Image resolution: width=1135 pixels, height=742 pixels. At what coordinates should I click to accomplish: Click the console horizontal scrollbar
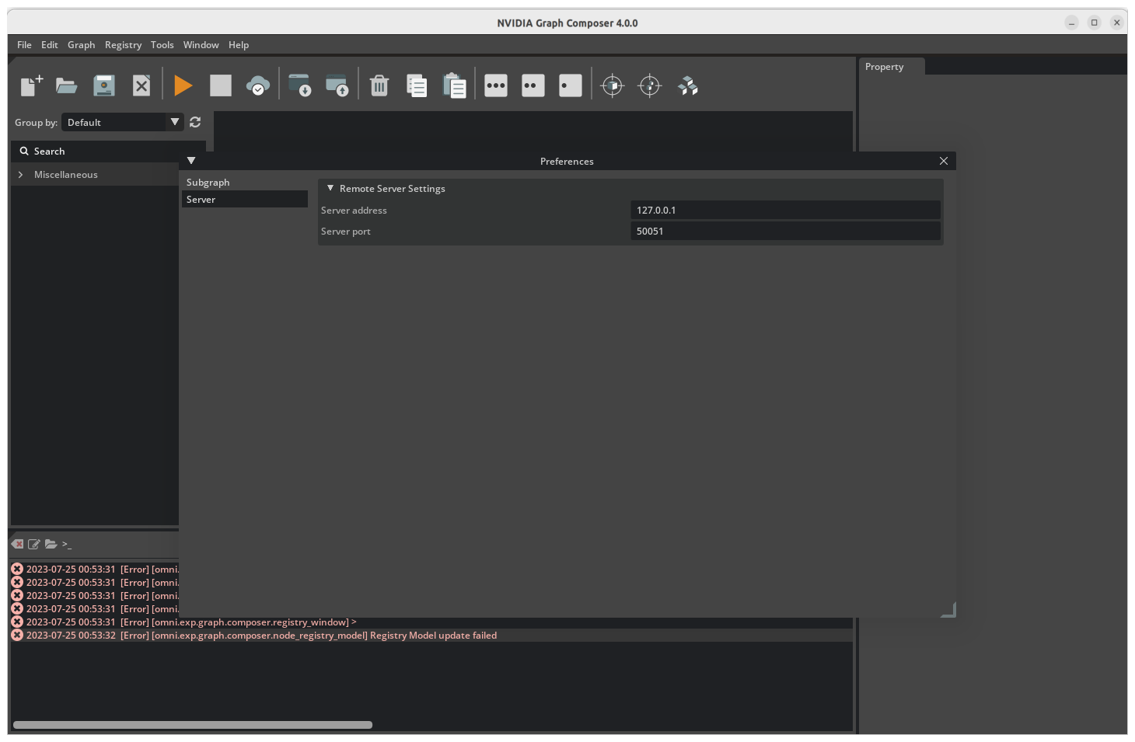pyautogui.click(x=193, y=725)
